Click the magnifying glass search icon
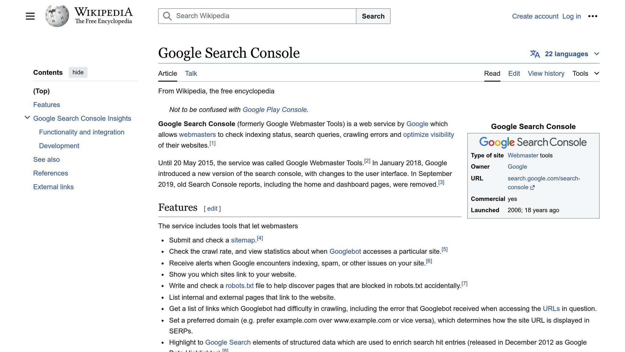The height and width of the screenshot is (352, 625). coord(167,16)
